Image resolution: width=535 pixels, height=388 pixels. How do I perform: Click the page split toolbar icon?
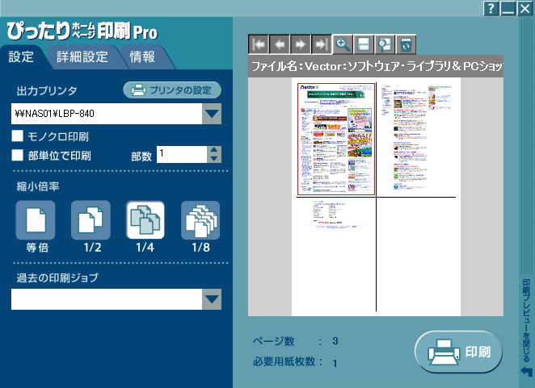pyautogui.click(x=364, y=44)
